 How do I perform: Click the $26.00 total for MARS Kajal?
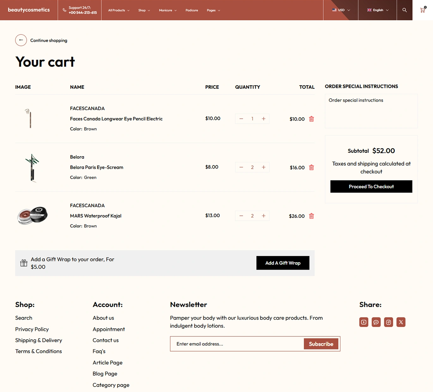pyautogui.click(x=297, y=216)
